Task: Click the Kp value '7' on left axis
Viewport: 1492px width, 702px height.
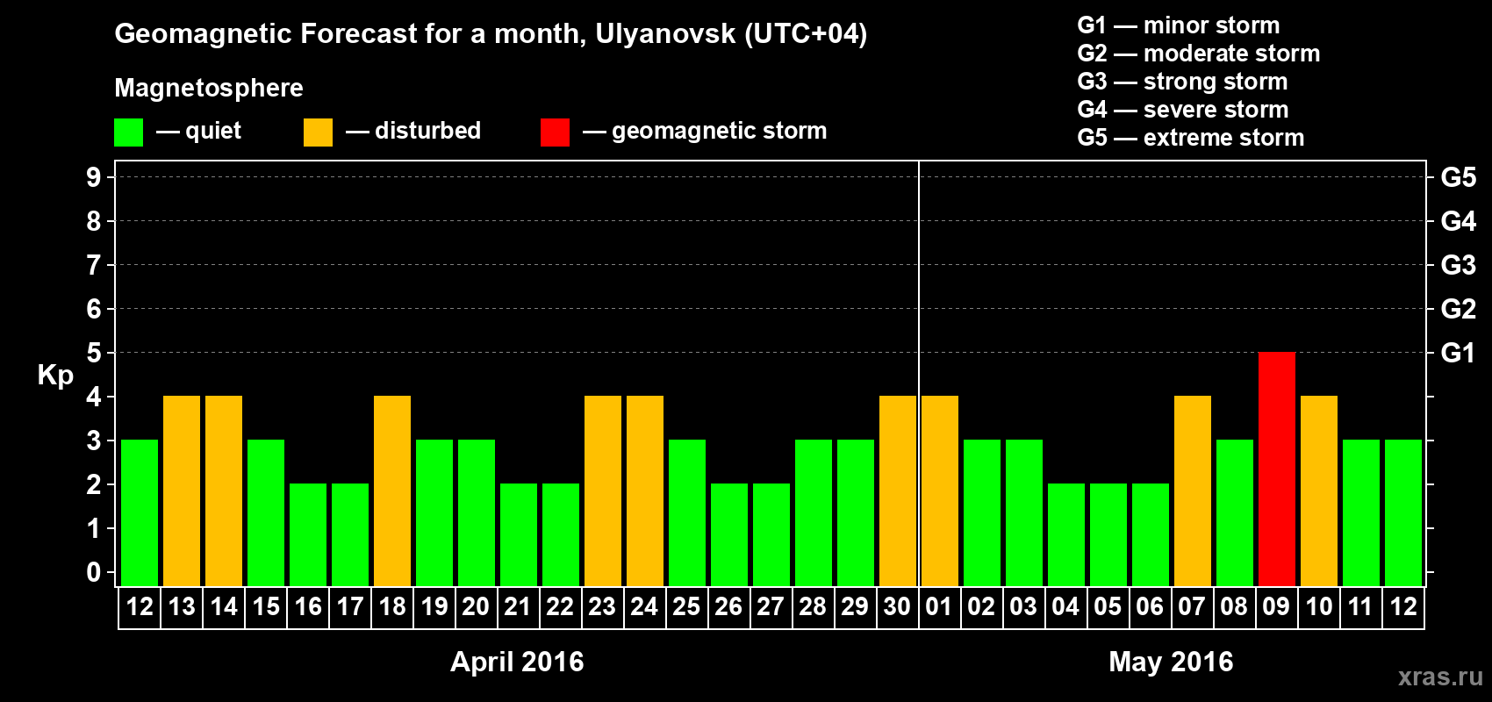Action: point(94,265)
